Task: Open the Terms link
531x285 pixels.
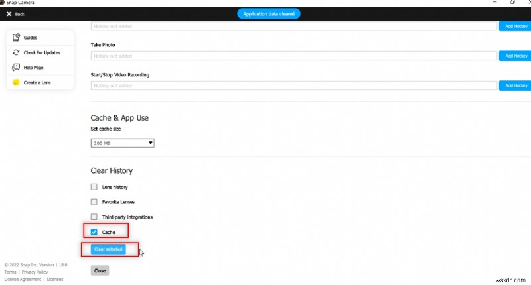Action: (10, 272)
